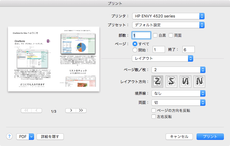
Task: Open the プリセット デフォルト設定 dropdown
Action: click(168, 25)
